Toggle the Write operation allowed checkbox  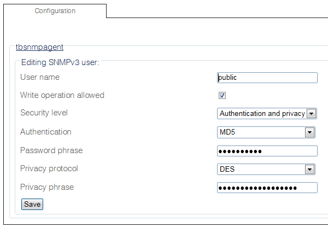click(x=222, y=95)
